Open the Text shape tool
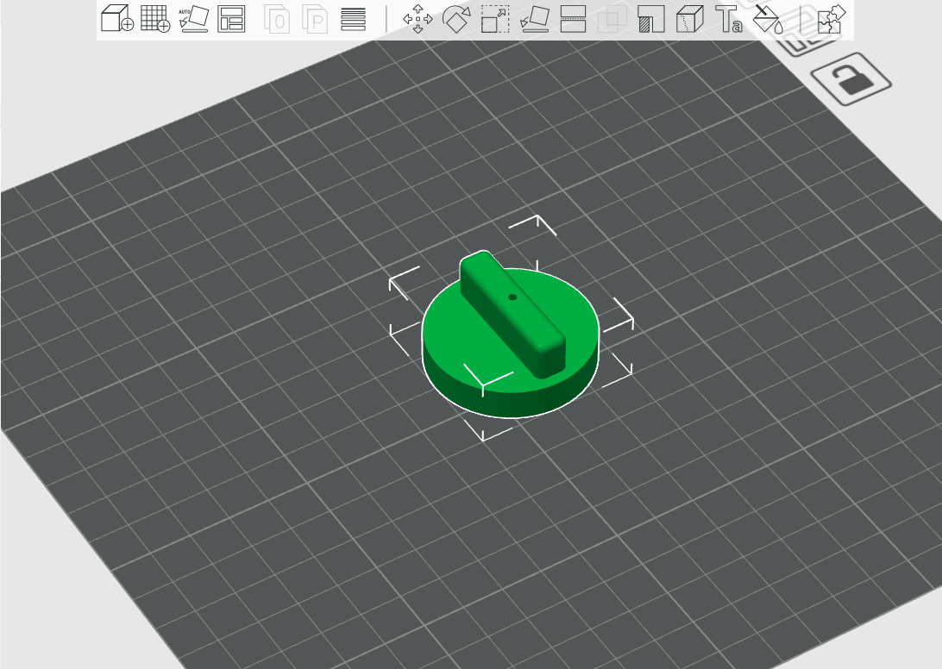Screen dimensions: 942x669 point(729,19)
